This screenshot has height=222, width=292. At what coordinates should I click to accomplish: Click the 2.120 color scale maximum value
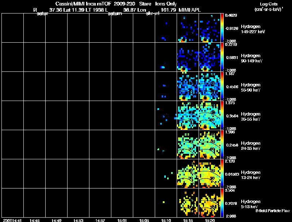point(230,161)
